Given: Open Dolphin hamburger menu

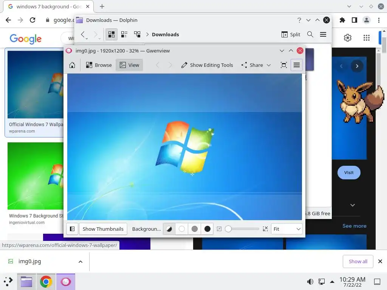Looking at the screenshot, I should point(323,34).
